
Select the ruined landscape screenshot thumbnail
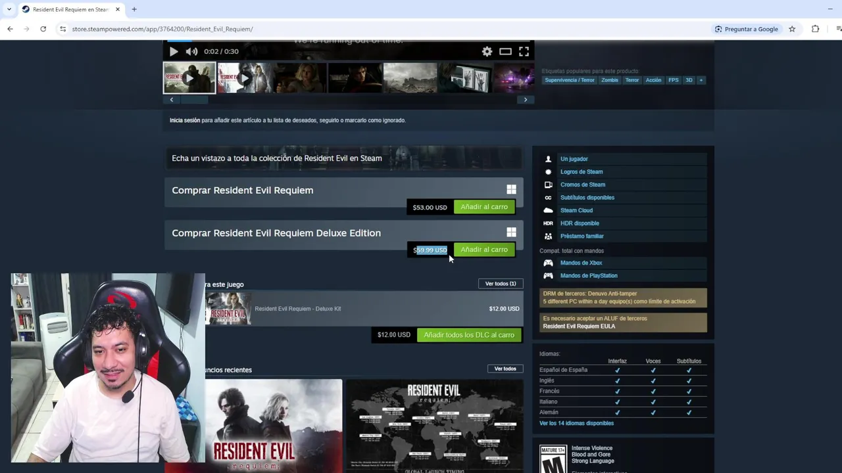[x=410, y=78]
